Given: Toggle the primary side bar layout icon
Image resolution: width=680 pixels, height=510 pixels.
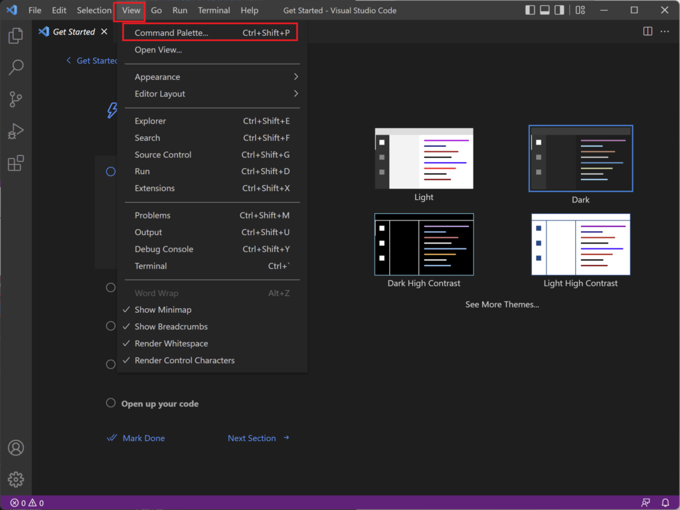Looking at the screenshot, I should [x=530, y=10].
